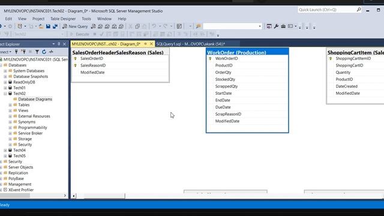Open the find combo box dropdown in toolbar
Viewport: 384px width, 216px height.
(260, 26)
